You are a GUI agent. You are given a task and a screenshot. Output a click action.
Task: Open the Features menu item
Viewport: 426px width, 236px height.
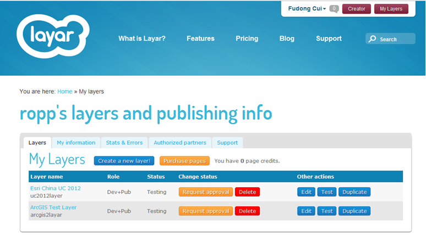tap(200, 38)
